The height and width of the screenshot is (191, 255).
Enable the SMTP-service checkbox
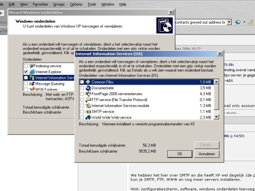(x=82, y=111)
